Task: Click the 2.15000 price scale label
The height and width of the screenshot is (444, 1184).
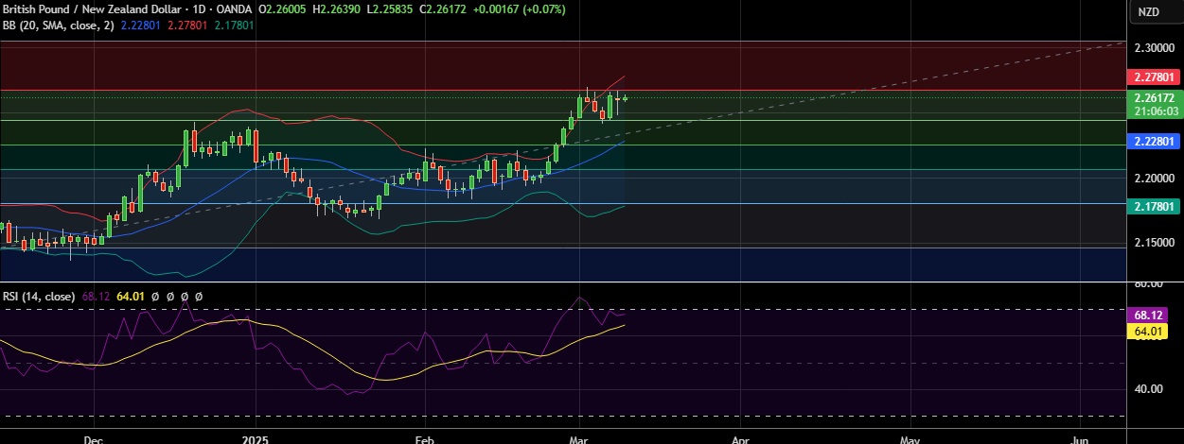Action: pos(1153,243)
